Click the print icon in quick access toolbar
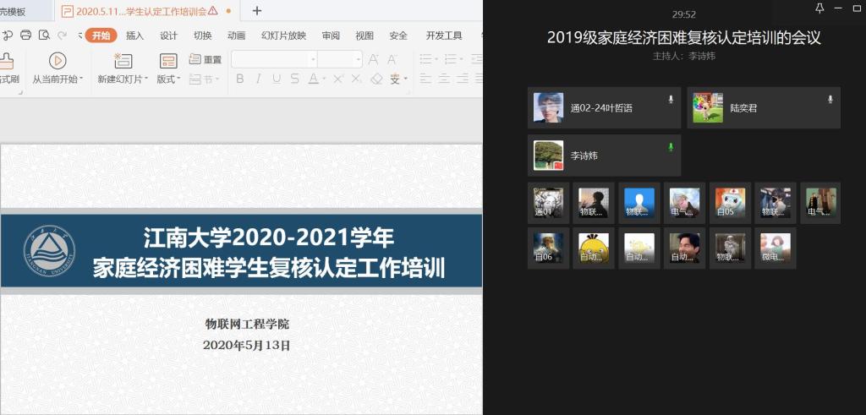 coord(25,35)
